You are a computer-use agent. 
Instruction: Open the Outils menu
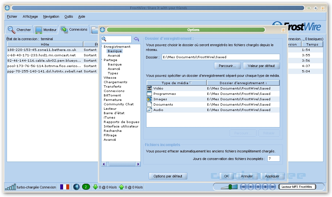coord(68,16)
